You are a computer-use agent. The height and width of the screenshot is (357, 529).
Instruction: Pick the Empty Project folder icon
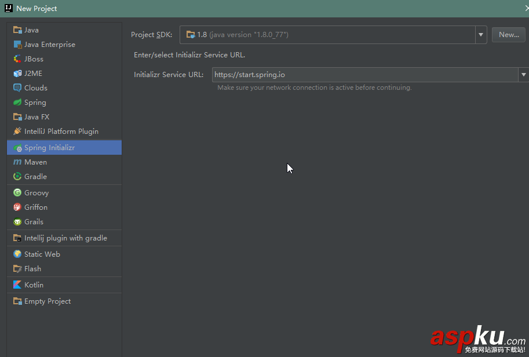[17, 301]
